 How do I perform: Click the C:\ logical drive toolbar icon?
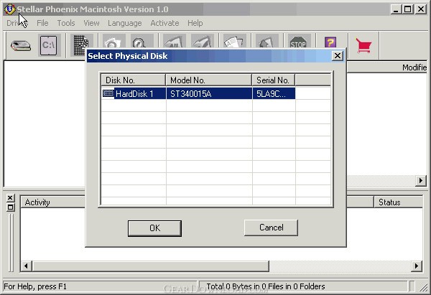(49, 45)
